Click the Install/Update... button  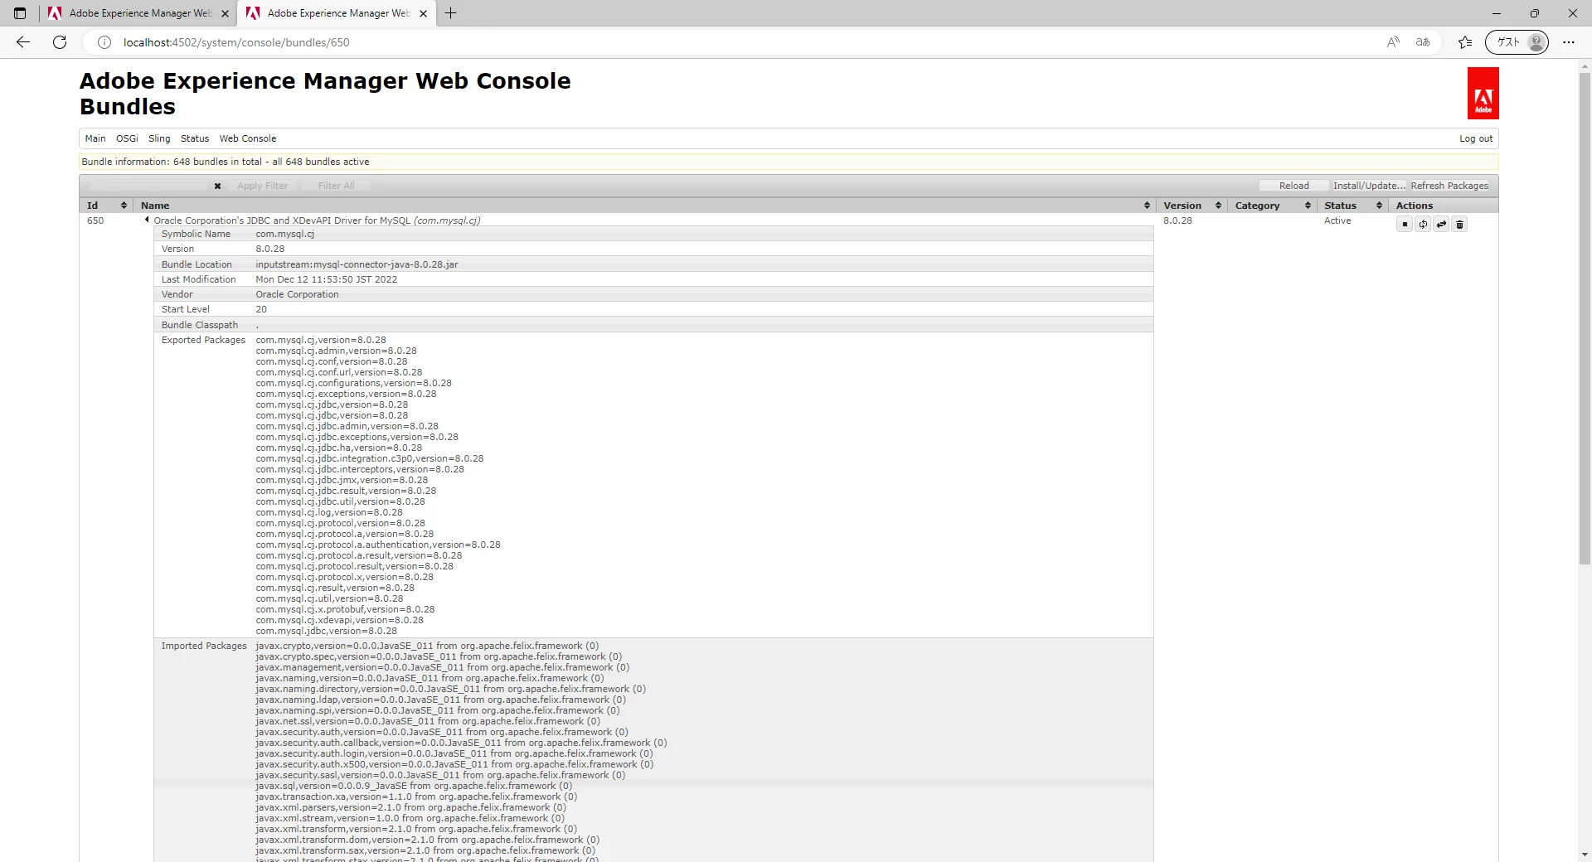click(1369, 186)
